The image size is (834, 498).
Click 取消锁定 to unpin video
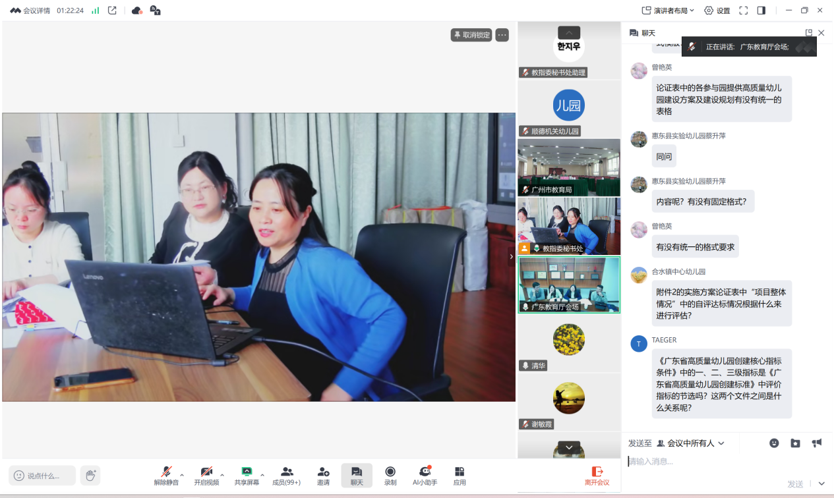(x=471, y=35)
